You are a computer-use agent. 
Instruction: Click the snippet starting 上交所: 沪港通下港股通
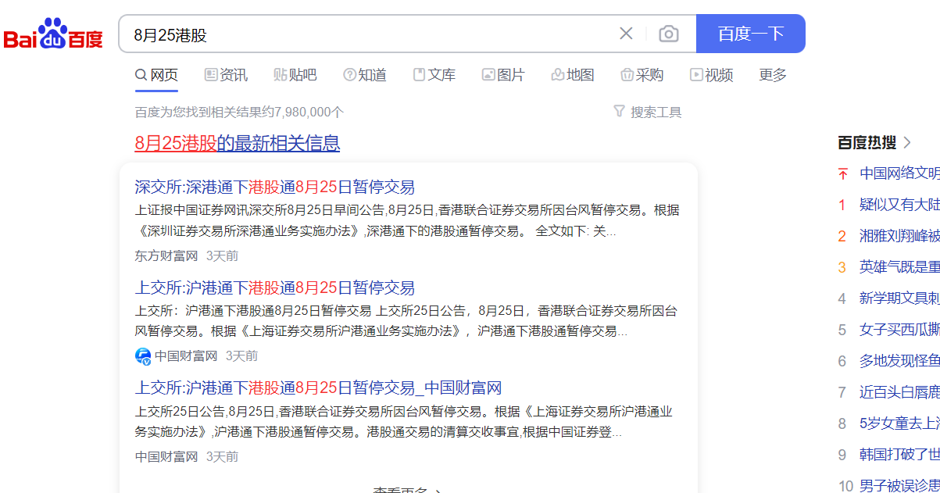click(406, 321)
